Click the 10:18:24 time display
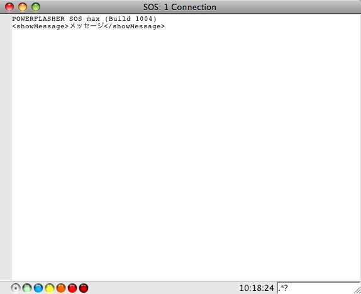 [x=257, y=288]
